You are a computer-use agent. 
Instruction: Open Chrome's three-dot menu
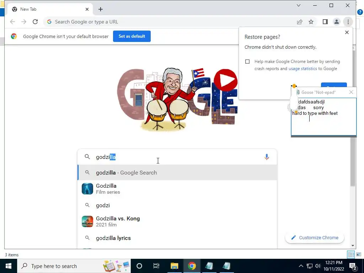[348, 22]
